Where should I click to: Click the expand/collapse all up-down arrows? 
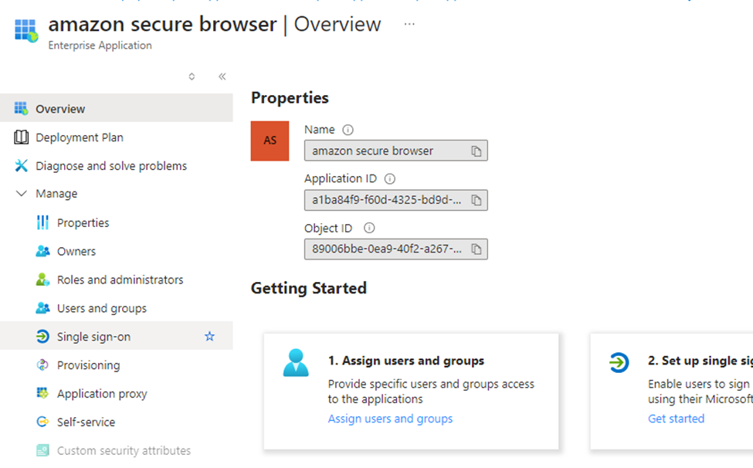pos(192,76)
